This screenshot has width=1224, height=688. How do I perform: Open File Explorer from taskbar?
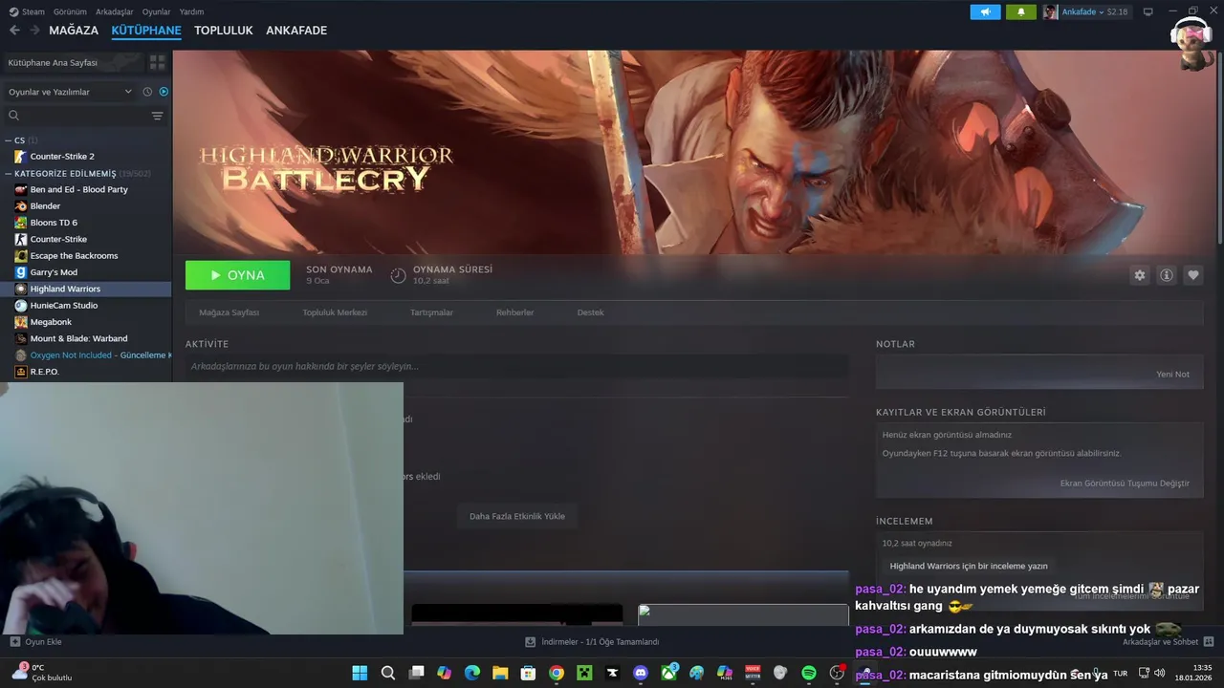pyautogui.click(x=500, y=673)
